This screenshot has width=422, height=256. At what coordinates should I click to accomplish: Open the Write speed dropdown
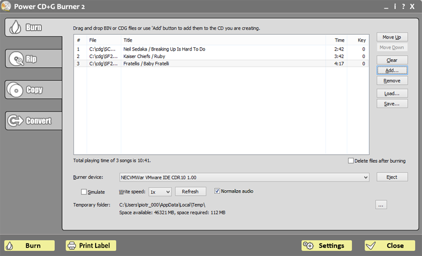click(160, 192)
